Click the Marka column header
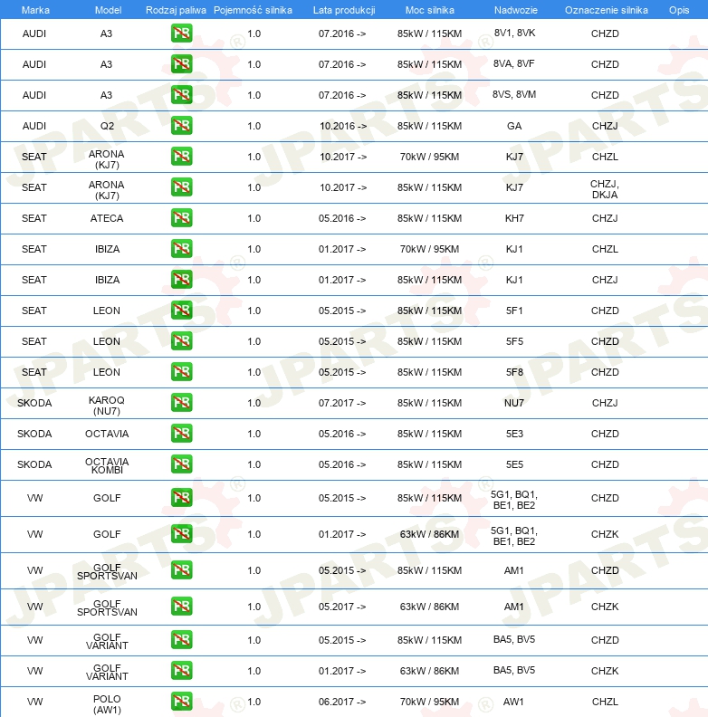This screenshot has height=717, width=708. click(35, 10)
